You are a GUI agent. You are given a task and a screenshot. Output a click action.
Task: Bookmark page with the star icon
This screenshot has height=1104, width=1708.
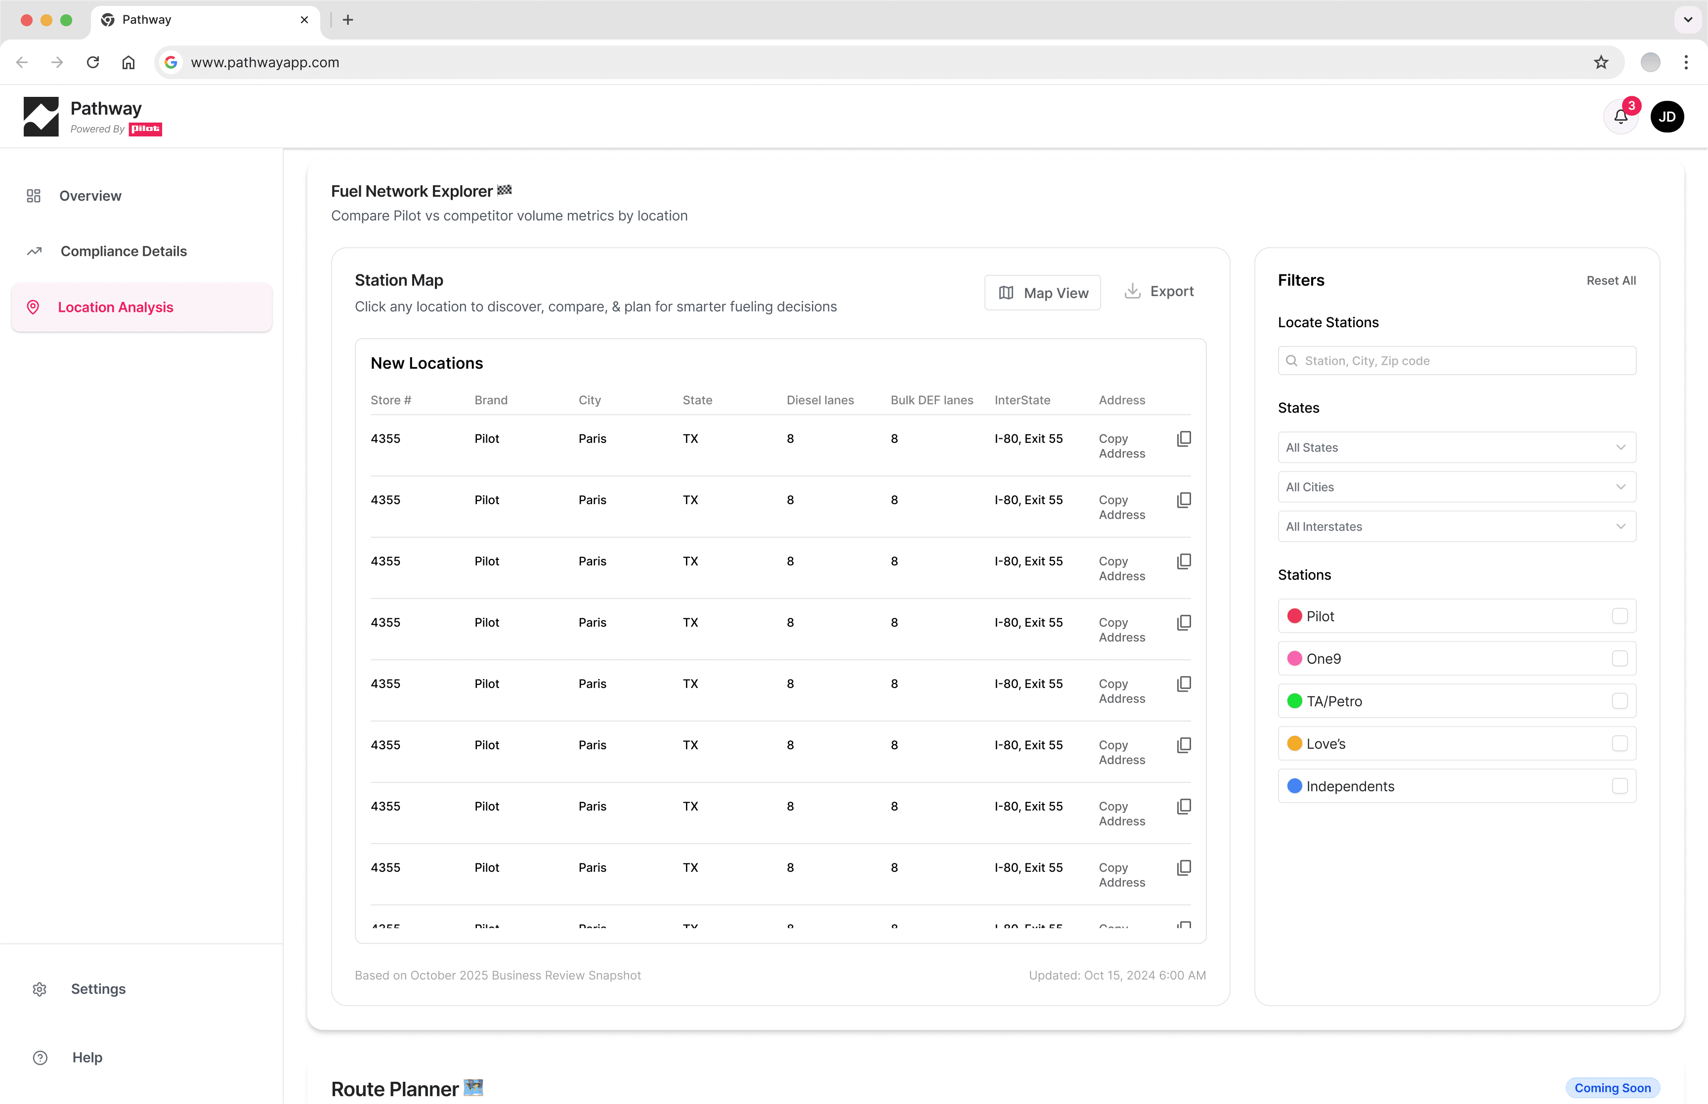(x=1600, y=62)
